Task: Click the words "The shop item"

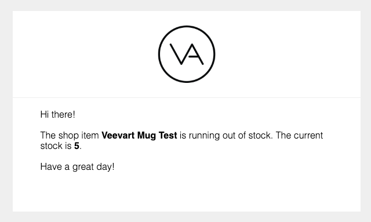Action: (x=70, y=136)
